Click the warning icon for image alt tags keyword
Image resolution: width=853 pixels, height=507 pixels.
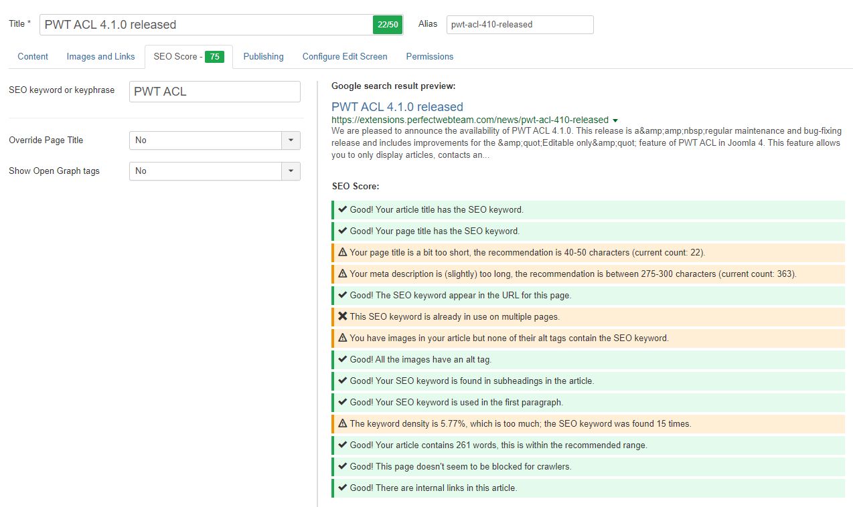[x=343, y=338]
